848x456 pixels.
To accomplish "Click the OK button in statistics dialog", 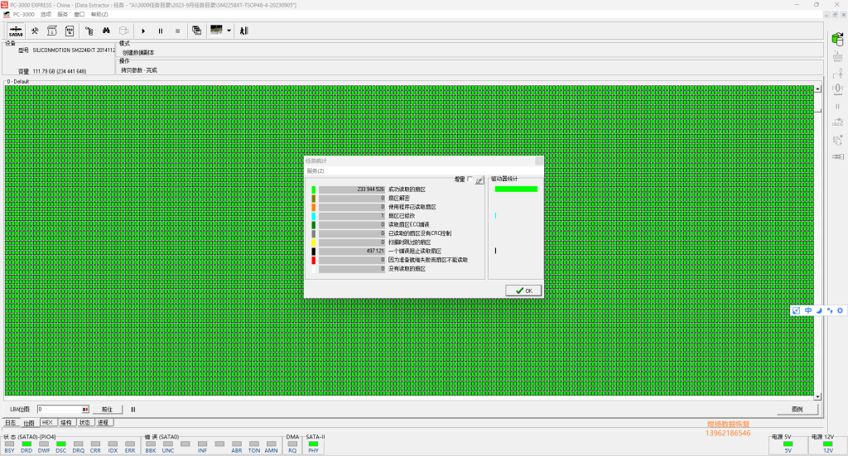I will (x=523, y=290).
